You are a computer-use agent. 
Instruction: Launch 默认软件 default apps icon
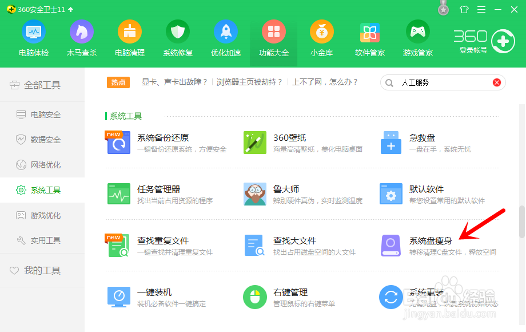pyautogui.click(x=391, y=193)
